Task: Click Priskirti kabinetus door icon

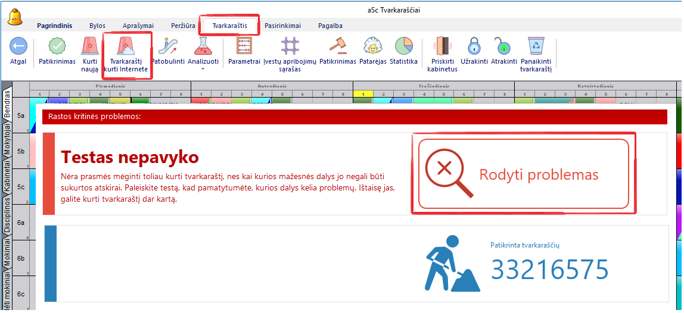Action: pyautogui.click(x=442, y=46)
